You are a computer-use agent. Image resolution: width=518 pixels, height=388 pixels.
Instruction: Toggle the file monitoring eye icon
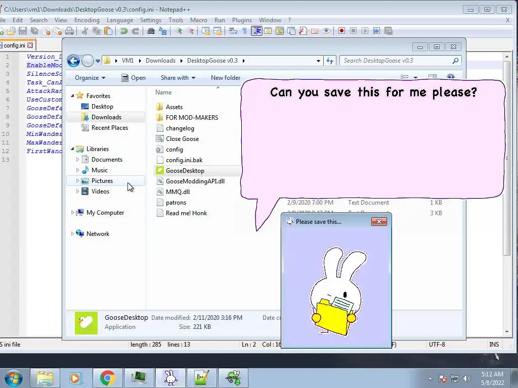[x=326, y=31]
